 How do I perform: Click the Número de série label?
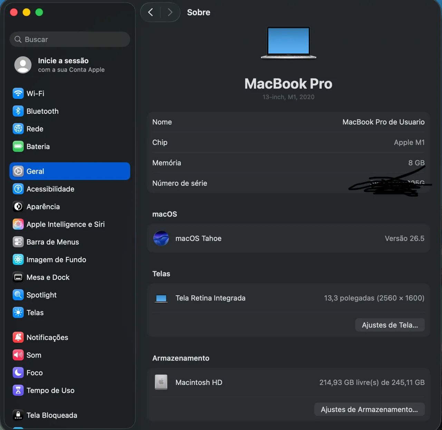180,183
